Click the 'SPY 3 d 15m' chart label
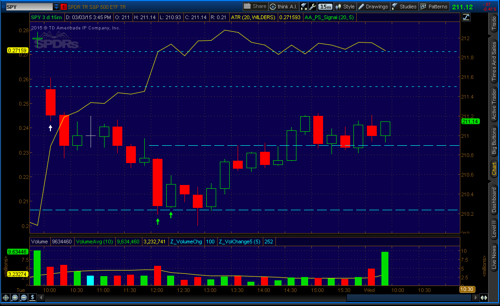 [x=47, y=17]
